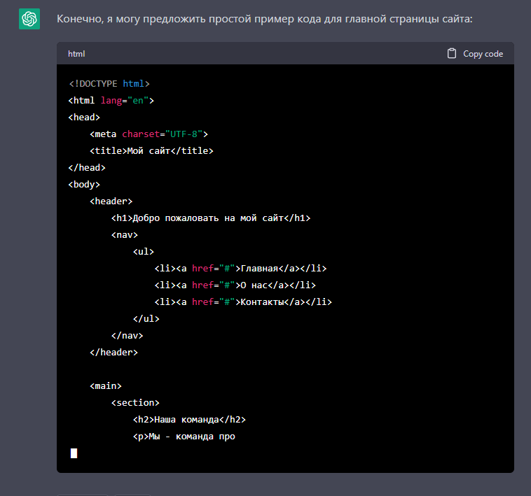Click the closing </nav> tag line

click(127, 335)
